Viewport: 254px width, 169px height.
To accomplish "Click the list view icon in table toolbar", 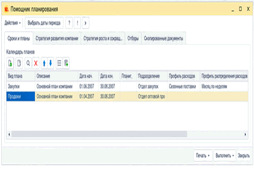I will tap(59, 63).
